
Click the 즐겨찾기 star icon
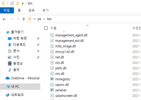(x=8, y=32)
